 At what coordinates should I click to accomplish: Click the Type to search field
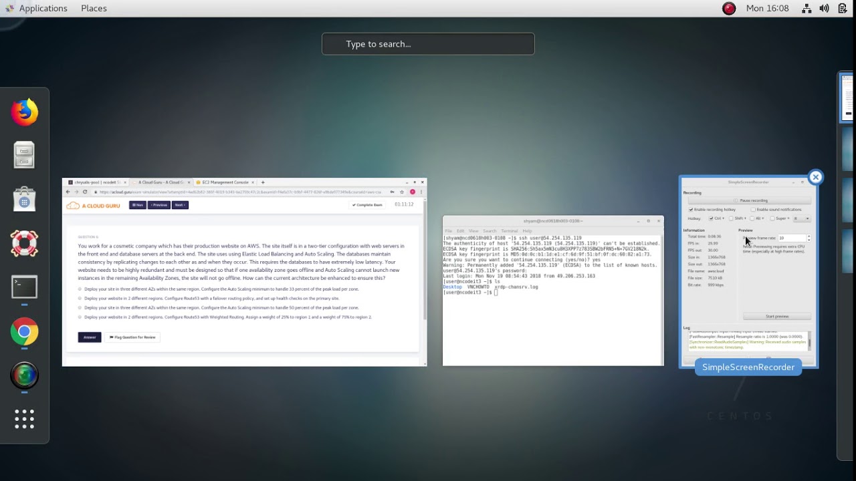point(428,44)
